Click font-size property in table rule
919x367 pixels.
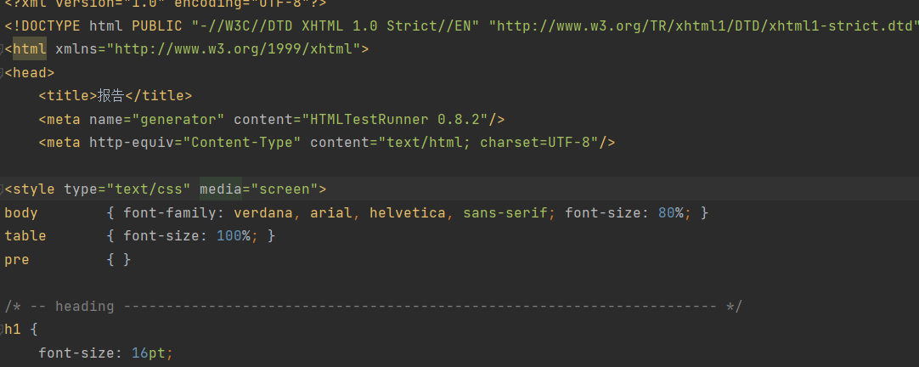coord(161,236)
